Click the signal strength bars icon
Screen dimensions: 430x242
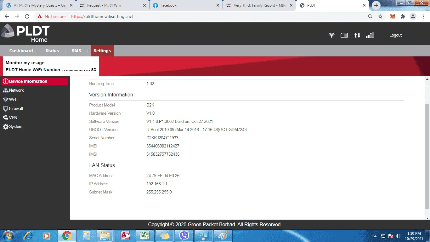[370, 35]
